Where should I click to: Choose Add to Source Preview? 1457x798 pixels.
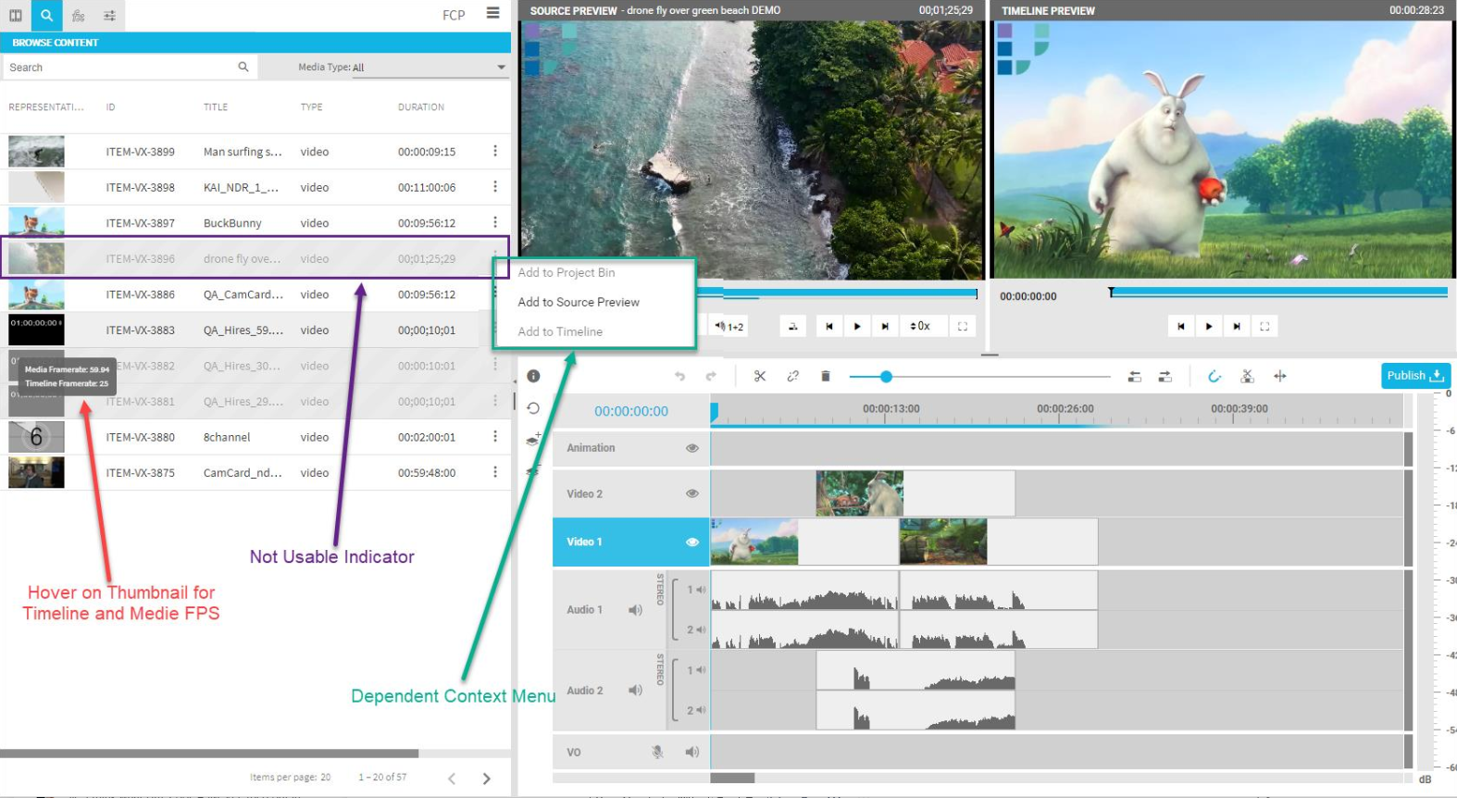pyautogui.click(x=579, y=302)
